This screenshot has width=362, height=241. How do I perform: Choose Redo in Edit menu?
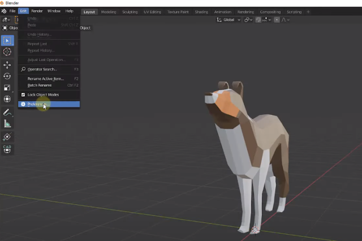(x=49, y=25)
